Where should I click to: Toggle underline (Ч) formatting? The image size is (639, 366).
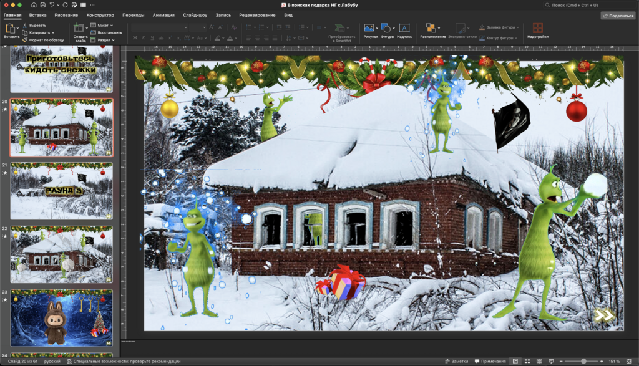(152, 38)
